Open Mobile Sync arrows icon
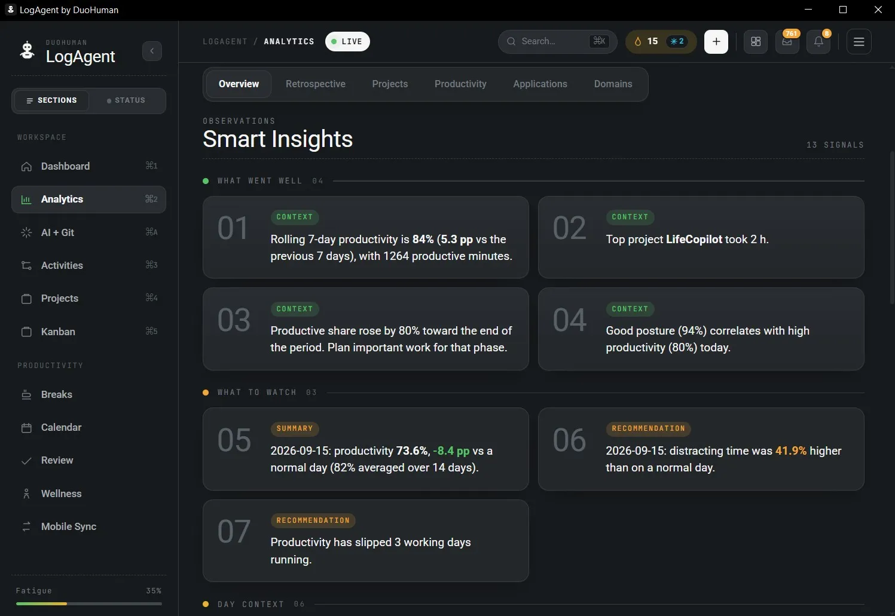 26,526
